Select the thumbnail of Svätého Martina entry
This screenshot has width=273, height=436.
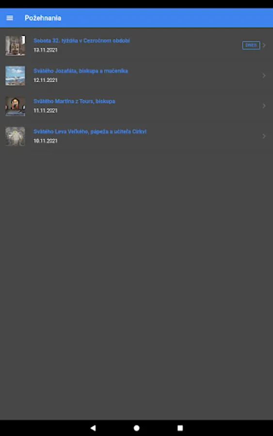(x=16, y=106)
